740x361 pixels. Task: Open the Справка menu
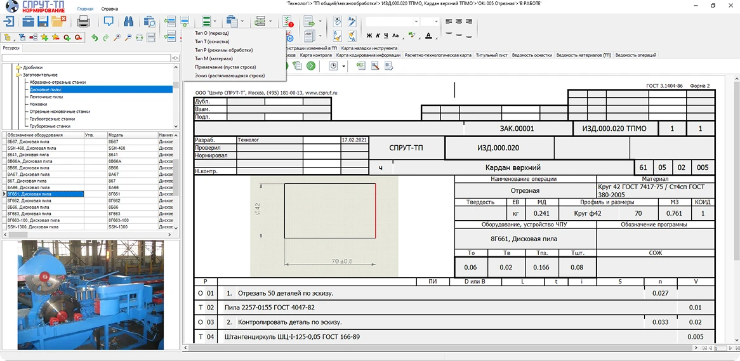tap(109, 10)
